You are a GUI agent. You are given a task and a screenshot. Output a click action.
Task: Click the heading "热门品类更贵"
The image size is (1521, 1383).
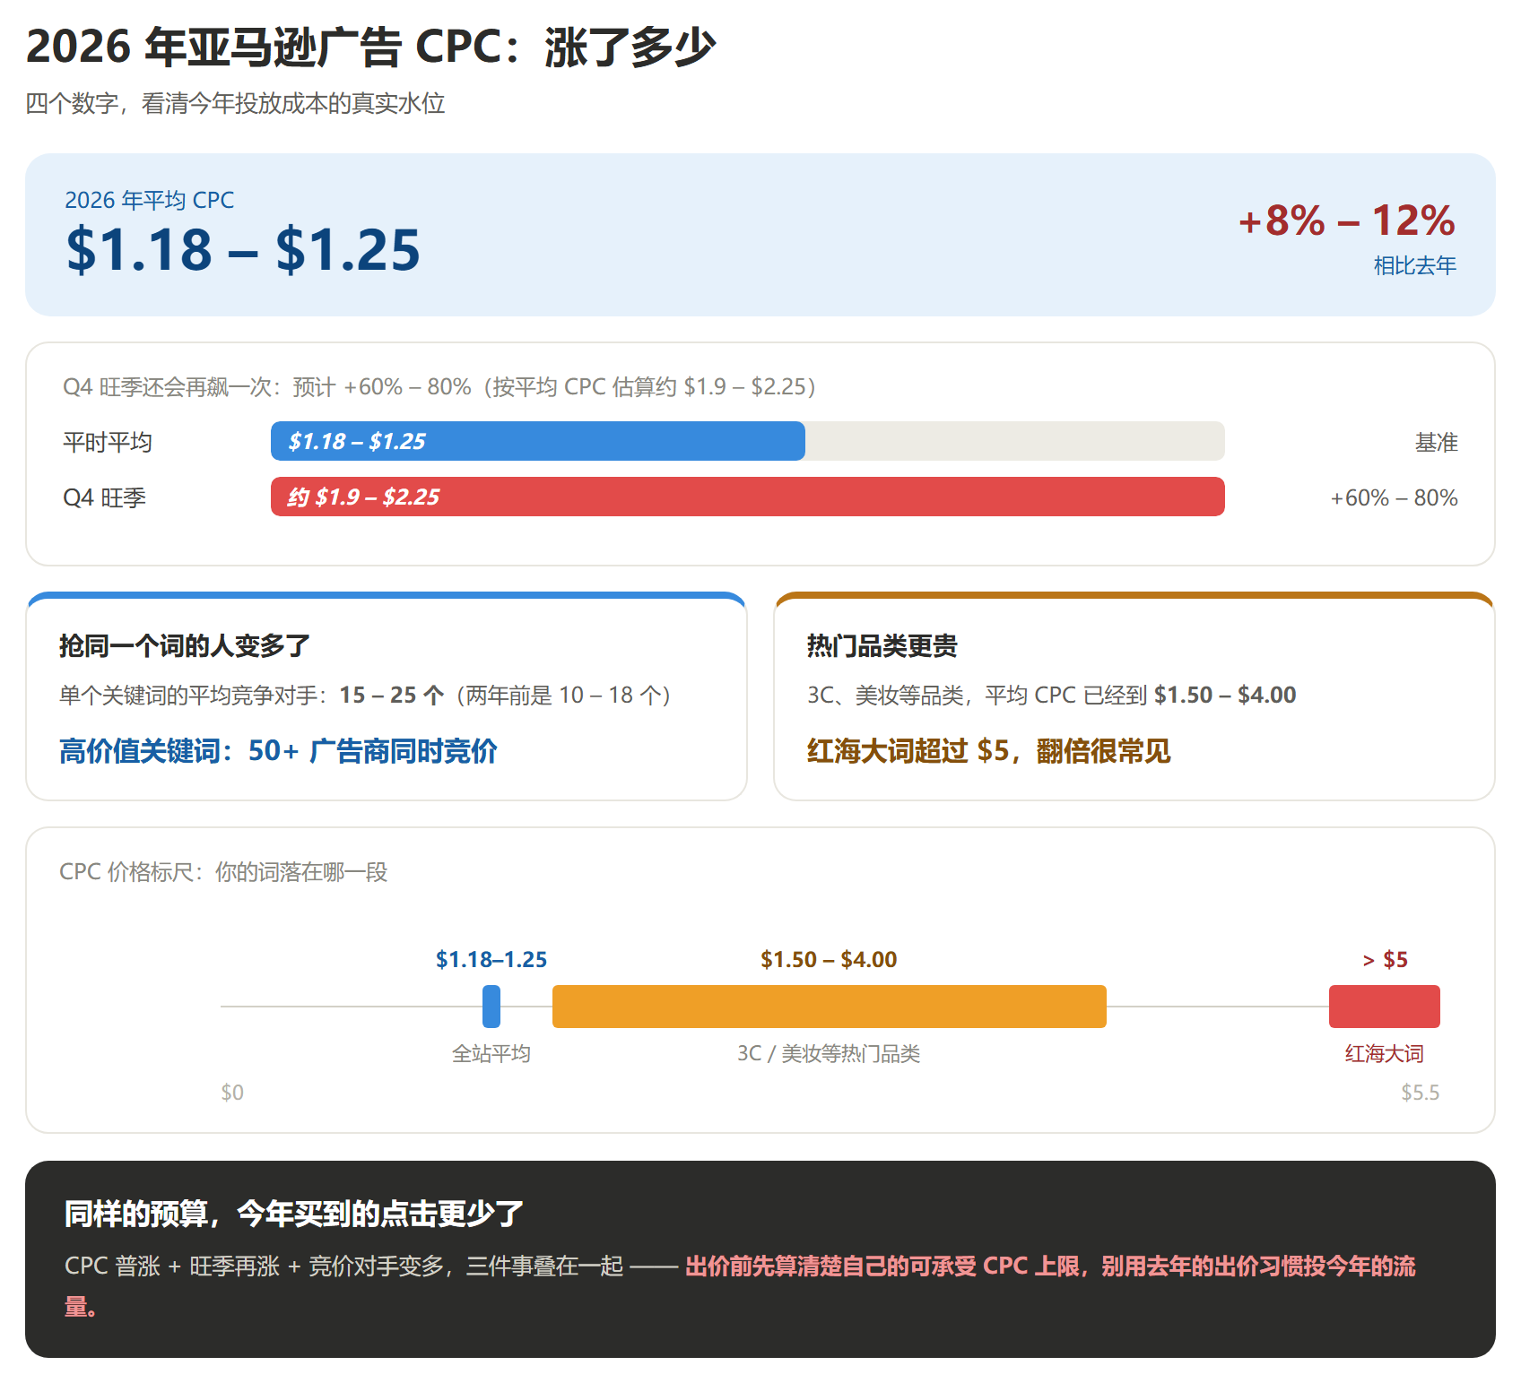click(882, 645)
